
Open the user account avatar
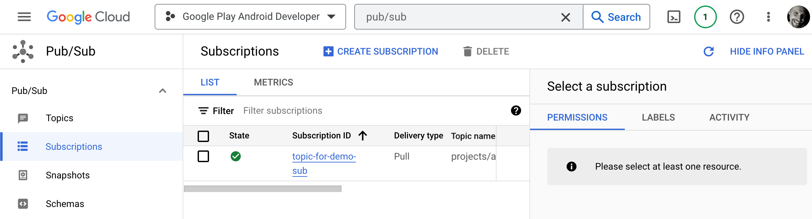click(798, 17)
